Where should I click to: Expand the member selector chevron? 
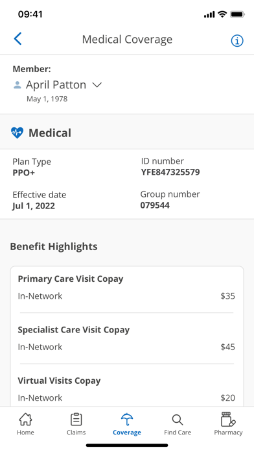[x=97, y=84]
